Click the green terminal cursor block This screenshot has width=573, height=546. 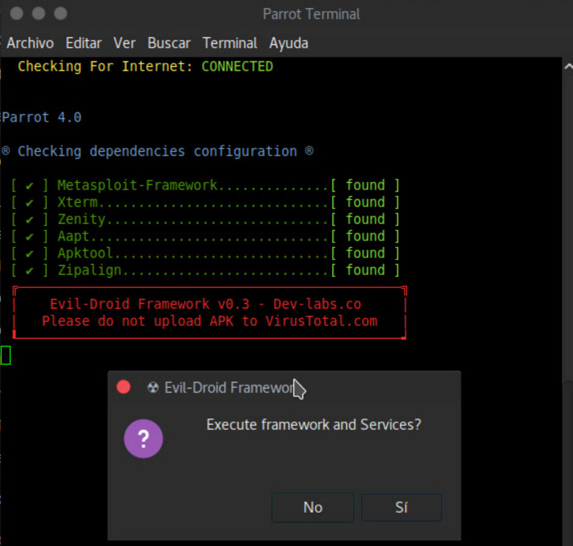click(5, 355)
